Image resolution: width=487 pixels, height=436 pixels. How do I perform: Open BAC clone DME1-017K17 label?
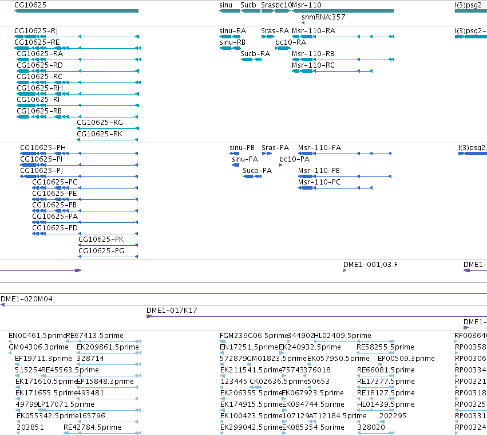tap(172, 311)
